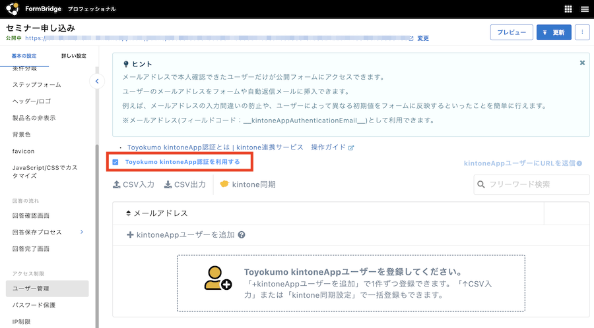Screen dimensions: 594x328
Task: Collapse the sidebar with chevron button
Action: [97, 81]
